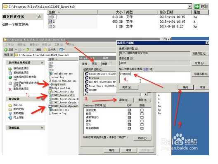This screenshot has height=164, width=218.
Task: Open the top address bar dropdown arrow
Action: pos(190,6)
